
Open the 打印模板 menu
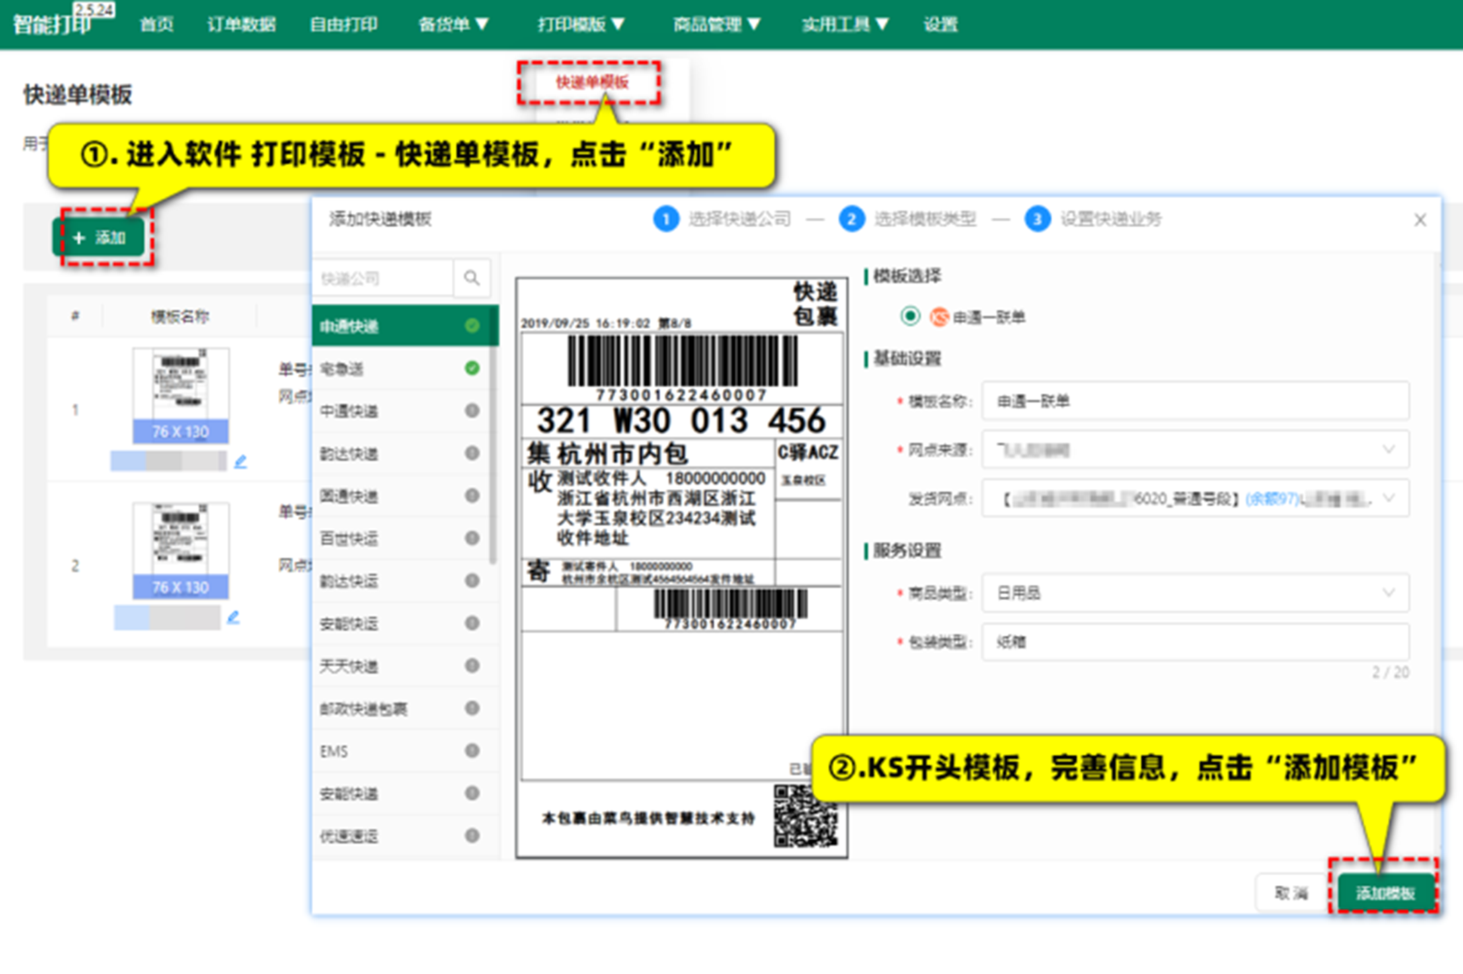[x=580, y=24]
